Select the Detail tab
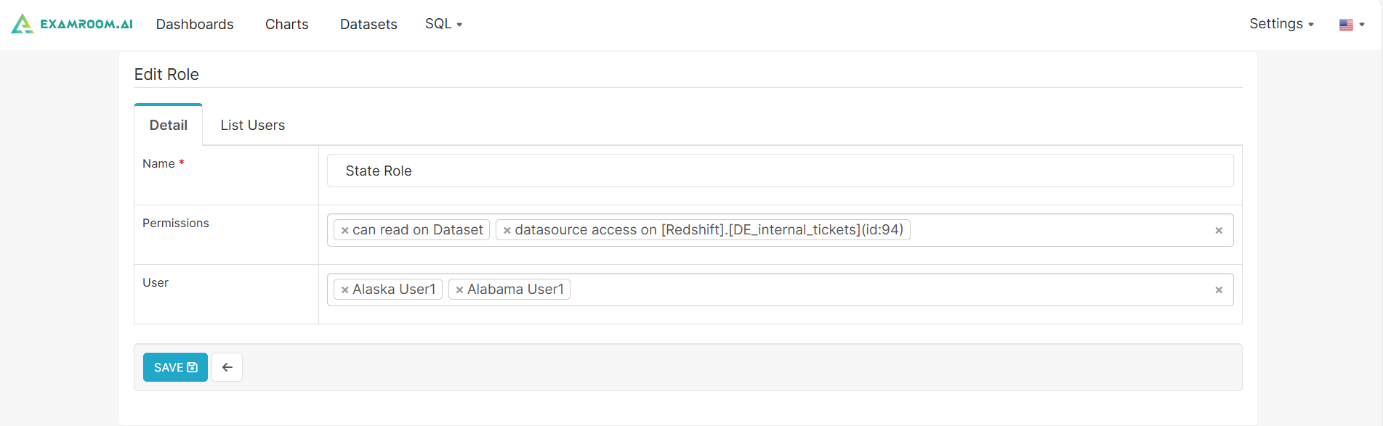The image size is (1383, 426). coord(168,125)
